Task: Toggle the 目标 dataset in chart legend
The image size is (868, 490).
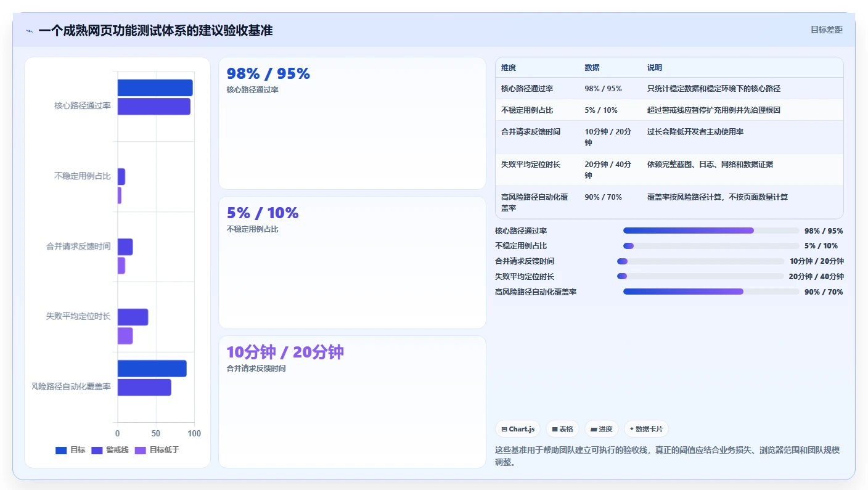Action: [70, 450]
